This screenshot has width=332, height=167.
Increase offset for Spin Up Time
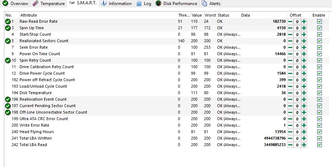point(304,28)
